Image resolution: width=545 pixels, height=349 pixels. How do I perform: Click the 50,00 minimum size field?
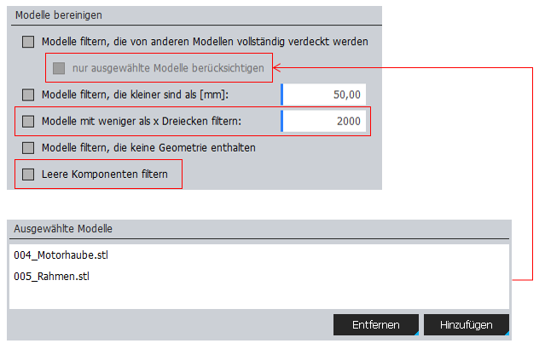pos(326,94)
